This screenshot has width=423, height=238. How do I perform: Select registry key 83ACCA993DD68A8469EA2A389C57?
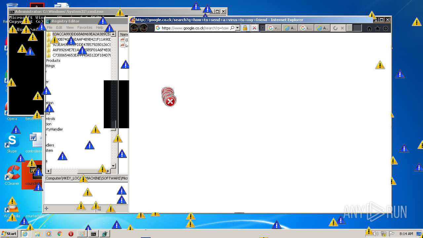coord(82,34)
